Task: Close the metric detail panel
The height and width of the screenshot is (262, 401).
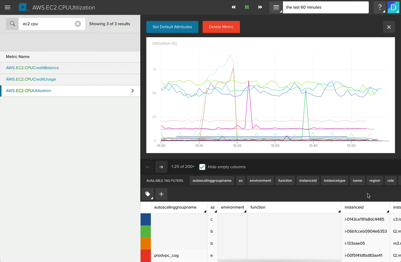Action: click(389, 27)
